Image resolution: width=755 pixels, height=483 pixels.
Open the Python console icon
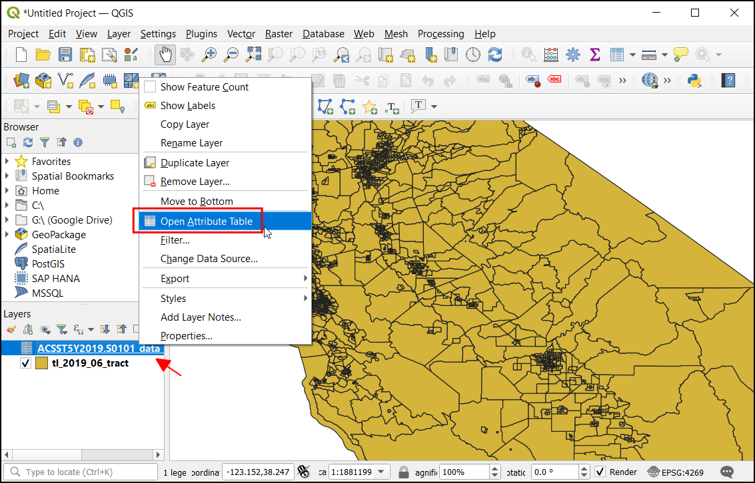click(695, 80)
